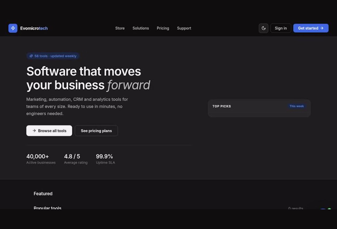Screen dimensions: 337x229
Task: Click the 58 tools updated weekly badge
Action: pyautogui.click(x=53, y=56)
